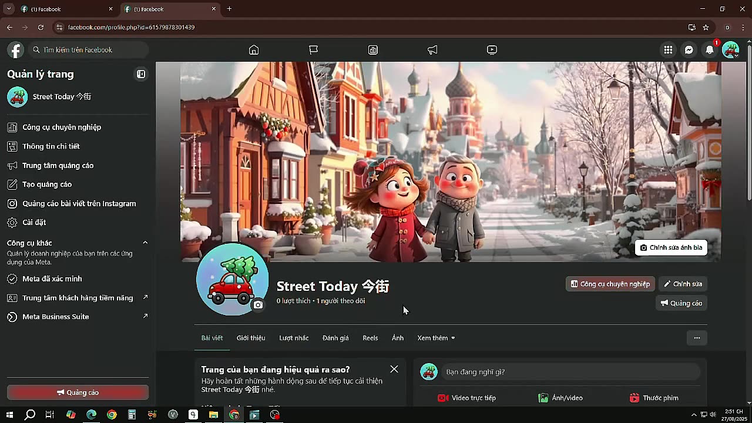Reload the page in the browser
Screen dimensions: 752x423
point(41,27)
